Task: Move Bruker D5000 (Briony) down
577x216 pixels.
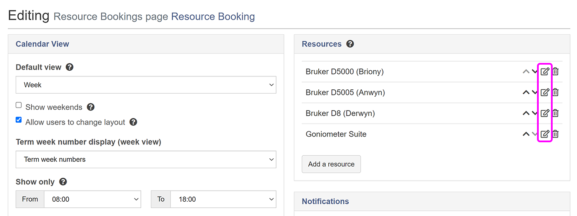Action: [535, 72]
